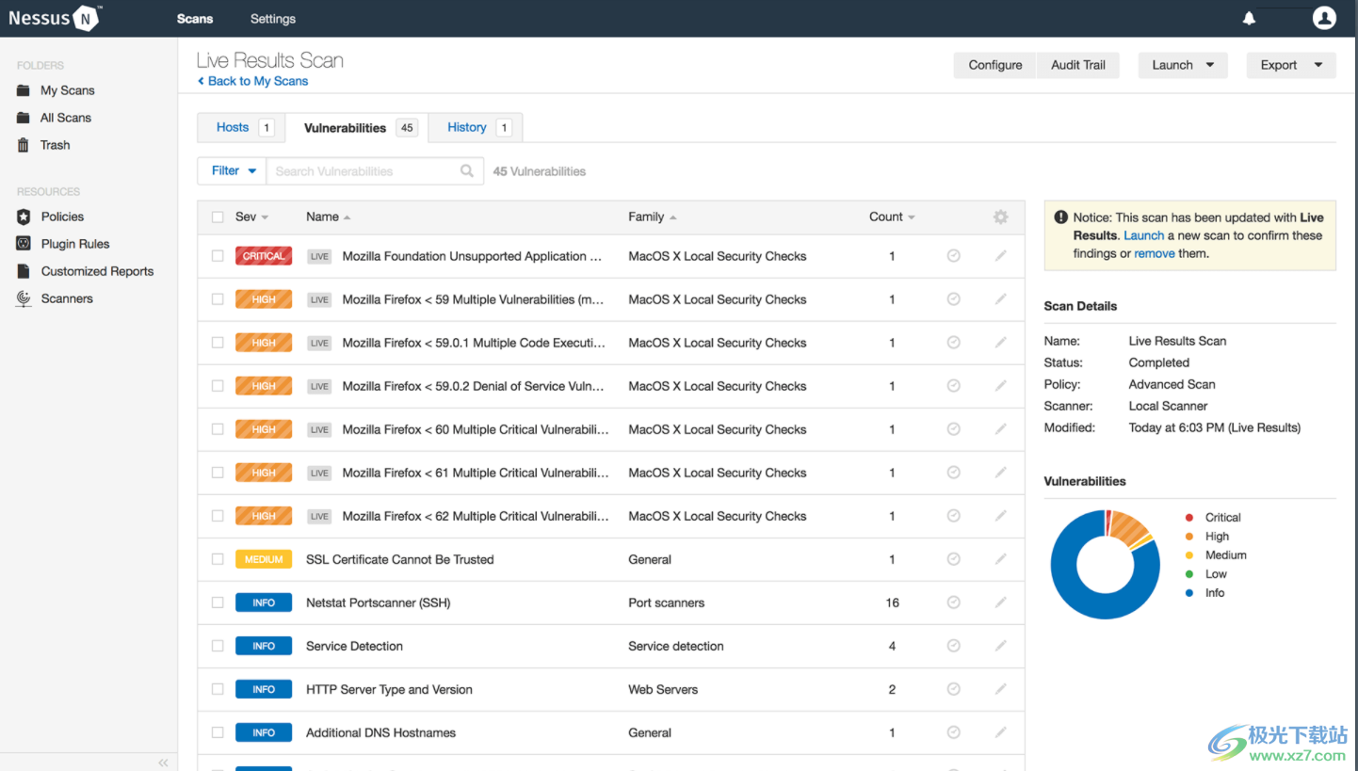Open Scanners in the sidebar
Image resolution: width=1358 pixels, height=771 pixels.
click(66, 298)
